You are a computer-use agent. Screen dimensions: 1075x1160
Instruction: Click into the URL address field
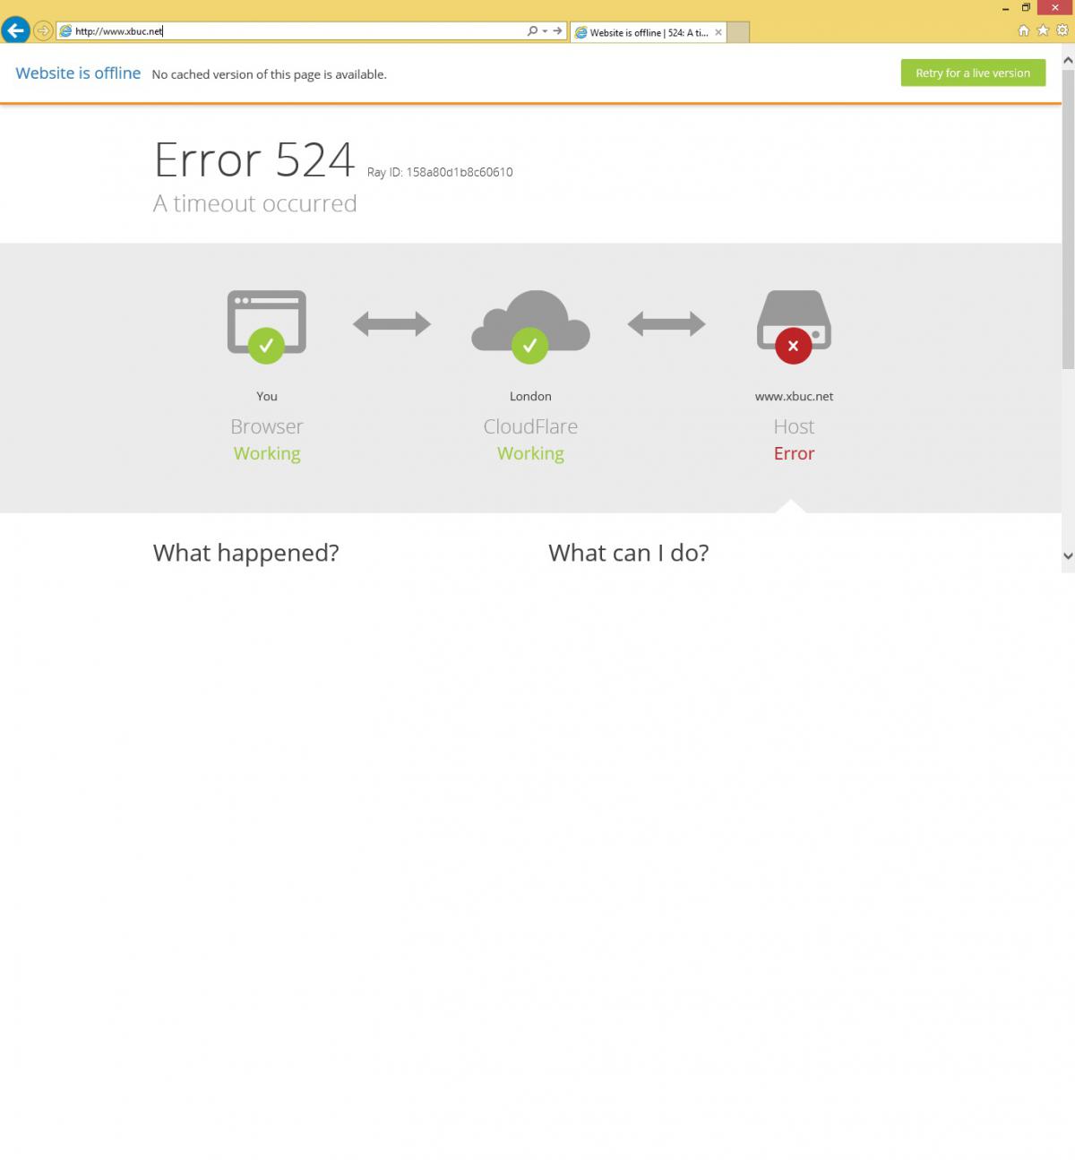tap(296, 31)
